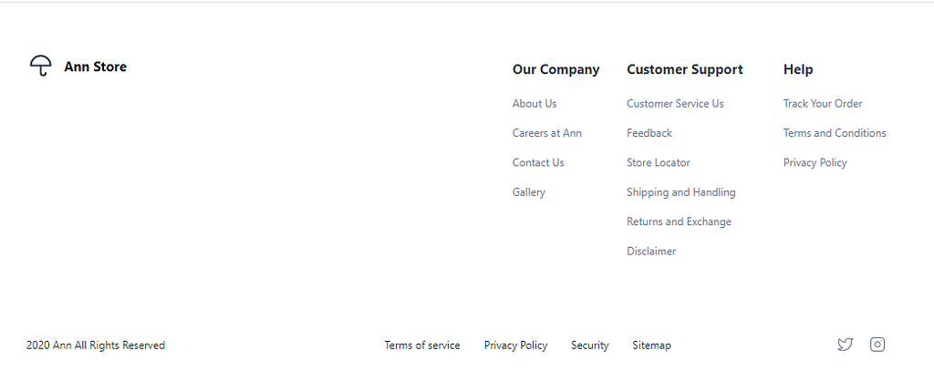Open Terms and Conditions link
Image resolution: width=934 pixels, height=371 pixels.
coord(835,133)
